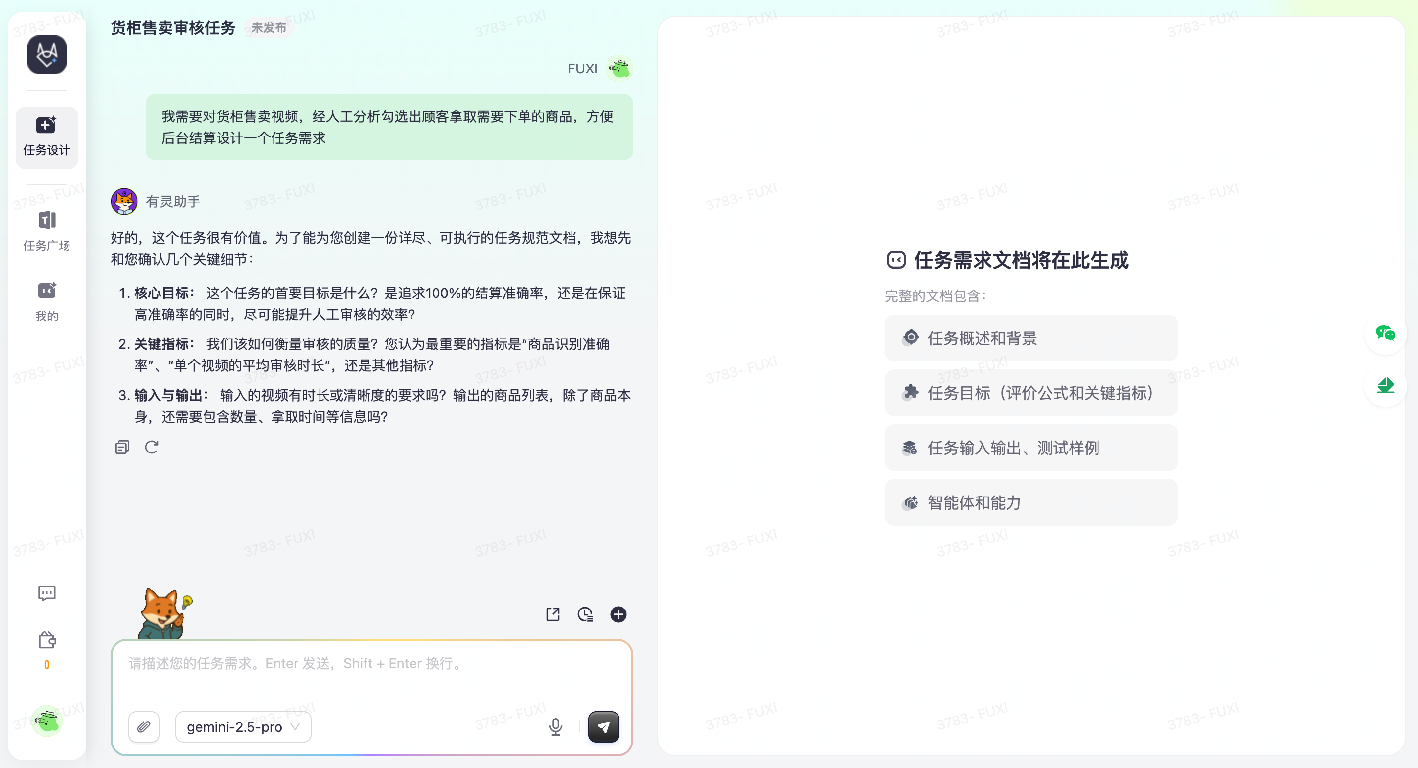Open the feedback chat bubble icon in the sidebar

(x=47, y=593)
